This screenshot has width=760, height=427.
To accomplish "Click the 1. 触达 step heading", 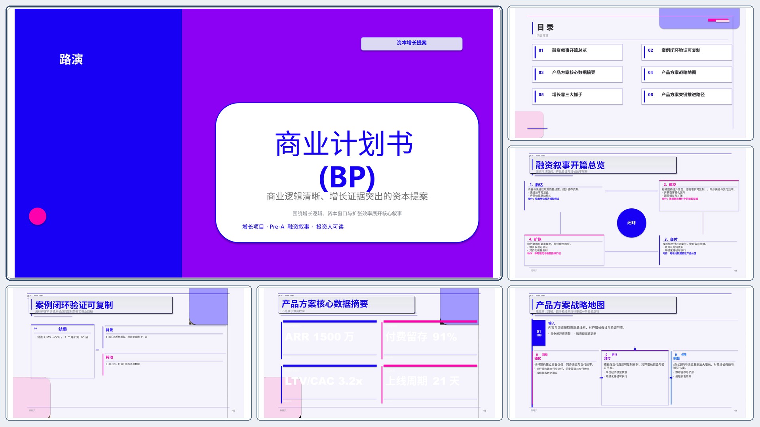I will (536, 185).
